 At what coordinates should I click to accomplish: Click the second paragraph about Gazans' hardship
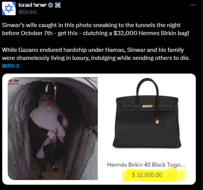tap(96, 54)
